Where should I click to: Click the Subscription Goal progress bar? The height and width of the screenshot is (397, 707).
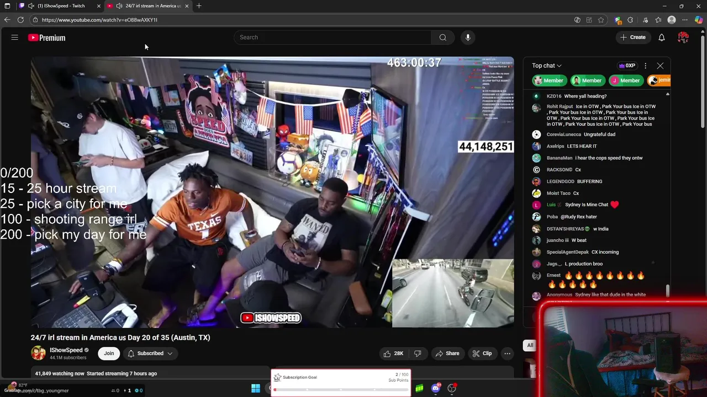(341, 389)
